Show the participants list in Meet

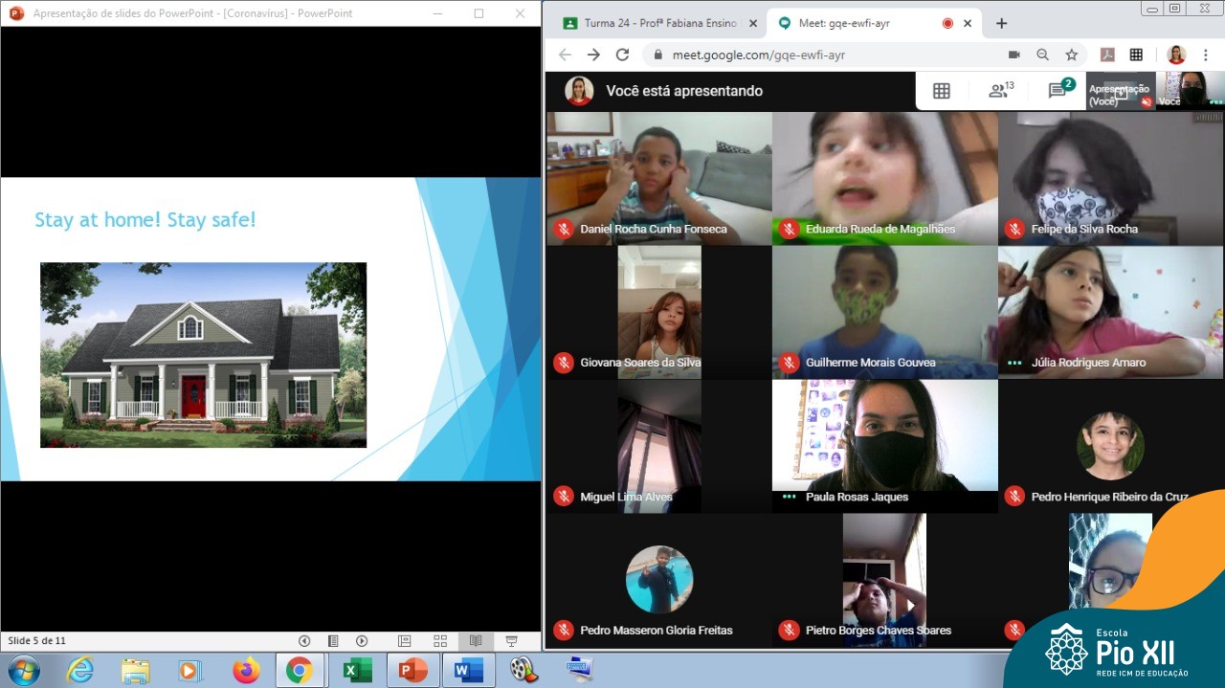[1000, 91]
